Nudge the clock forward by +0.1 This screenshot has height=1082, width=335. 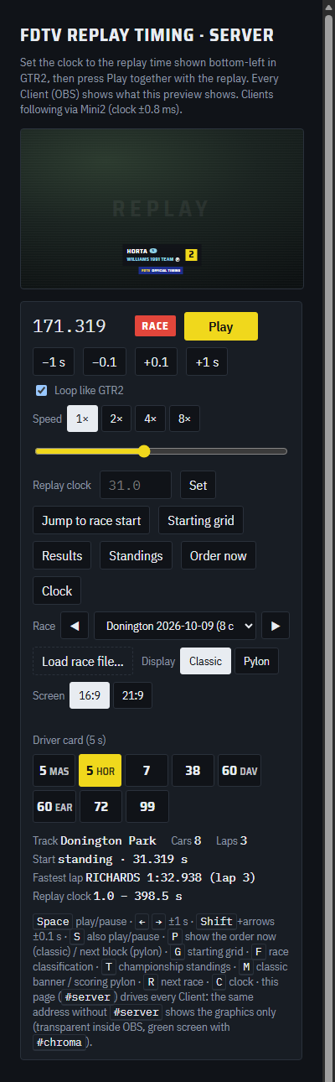click(x=157, y=362)
